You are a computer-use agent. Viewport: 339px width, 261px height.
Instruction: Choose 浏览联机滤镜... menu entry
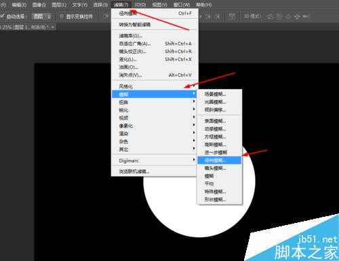click(x=154, y=171)
